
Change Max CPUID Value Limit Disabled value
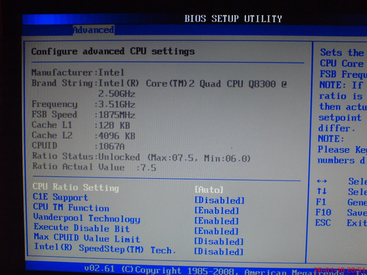pos(219,242)
